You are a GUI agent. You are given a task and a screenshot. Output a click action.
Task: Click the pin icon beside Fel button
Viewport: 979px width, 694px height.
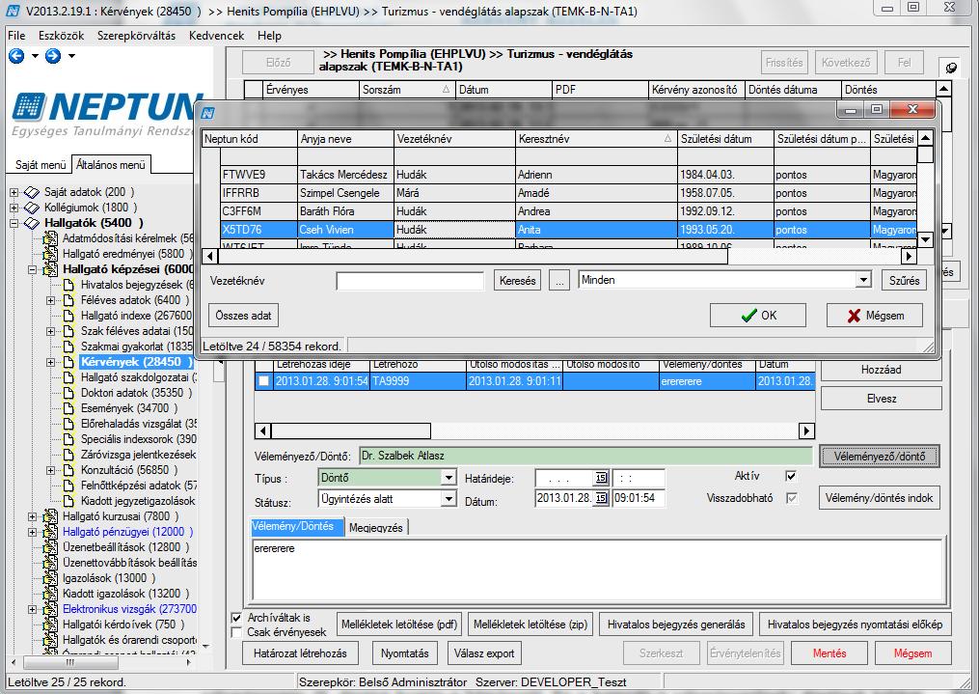tap(950, 67)
